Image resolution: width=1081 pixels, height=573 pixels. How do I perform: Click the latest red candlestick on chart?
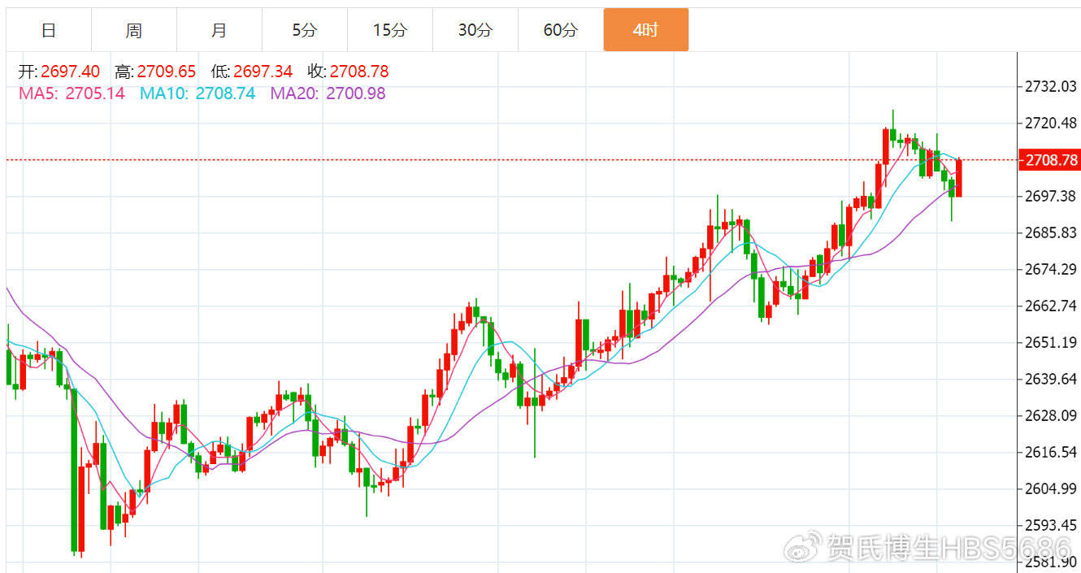click(959, 178)
